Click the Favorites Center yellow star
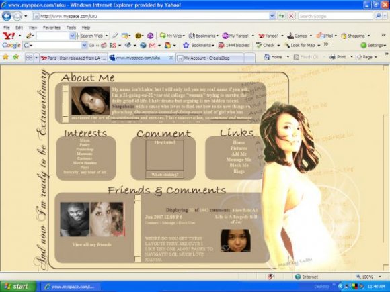This screenshot has height=292, width=390. (x=5, y=57)
